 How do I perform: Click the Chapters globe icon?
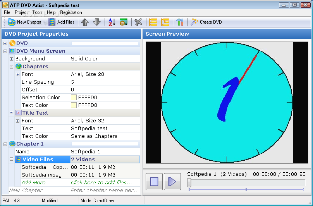pyautogui.click(x=19, y=66)
